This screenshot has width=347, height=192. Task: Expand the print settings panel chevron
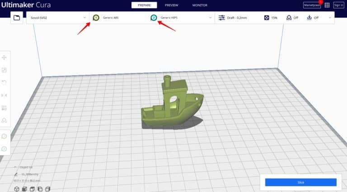[330, 18]
